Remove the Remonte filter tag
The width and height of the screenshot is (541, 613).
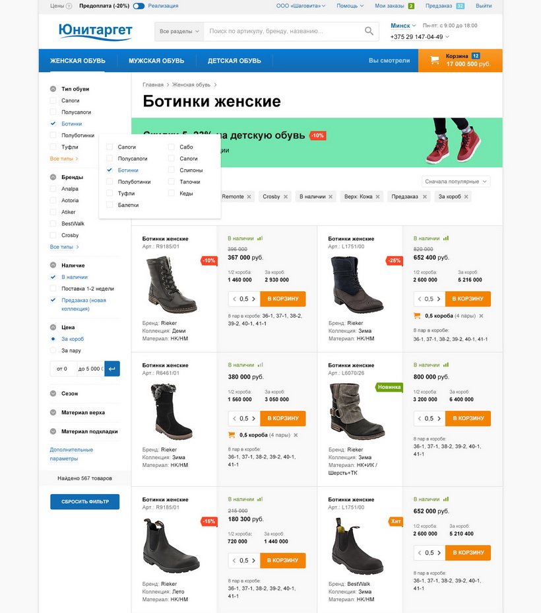click(x=249, y=197)
